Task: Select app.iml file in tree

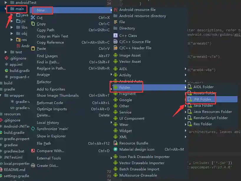Action: tap(16, 65)
